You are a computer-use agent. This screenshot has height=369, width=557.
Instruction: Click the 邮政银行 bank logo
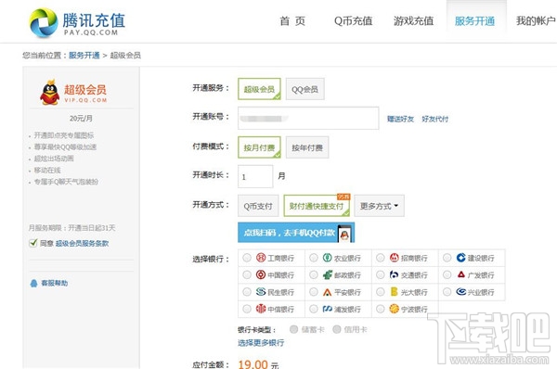[x=327, y=274]
